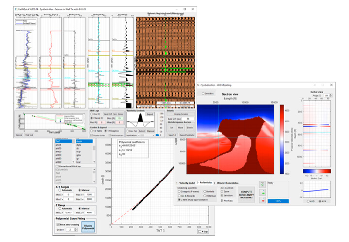Click the top refresh icon beside the Ready box
Screen dimensions: 349x242
pos(263,184)
